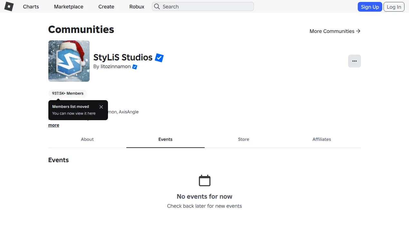Click the AxisAngle name text

pos(129,112)
